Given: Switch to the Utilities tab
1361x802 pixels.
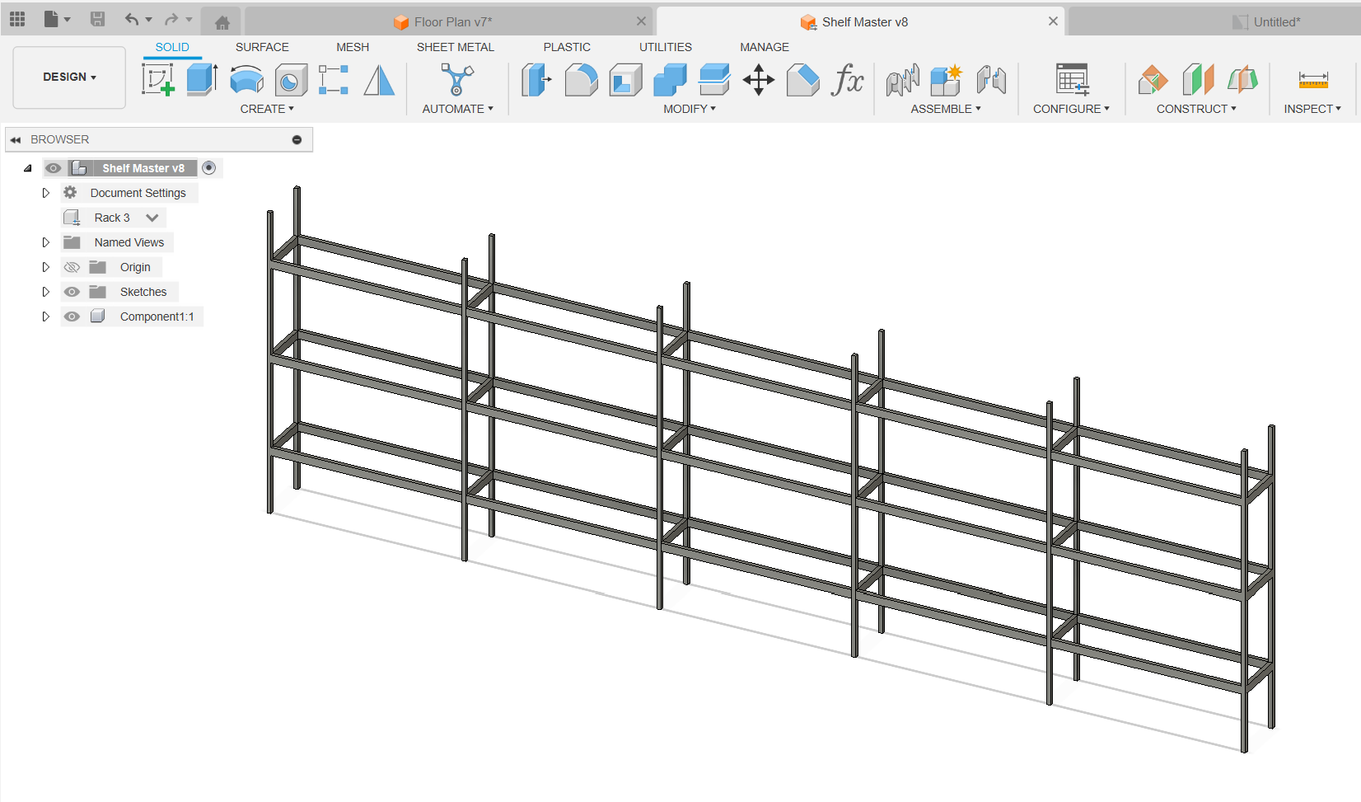Looking at the screenshot, I should pyautogui.click(x=666, y=47).
